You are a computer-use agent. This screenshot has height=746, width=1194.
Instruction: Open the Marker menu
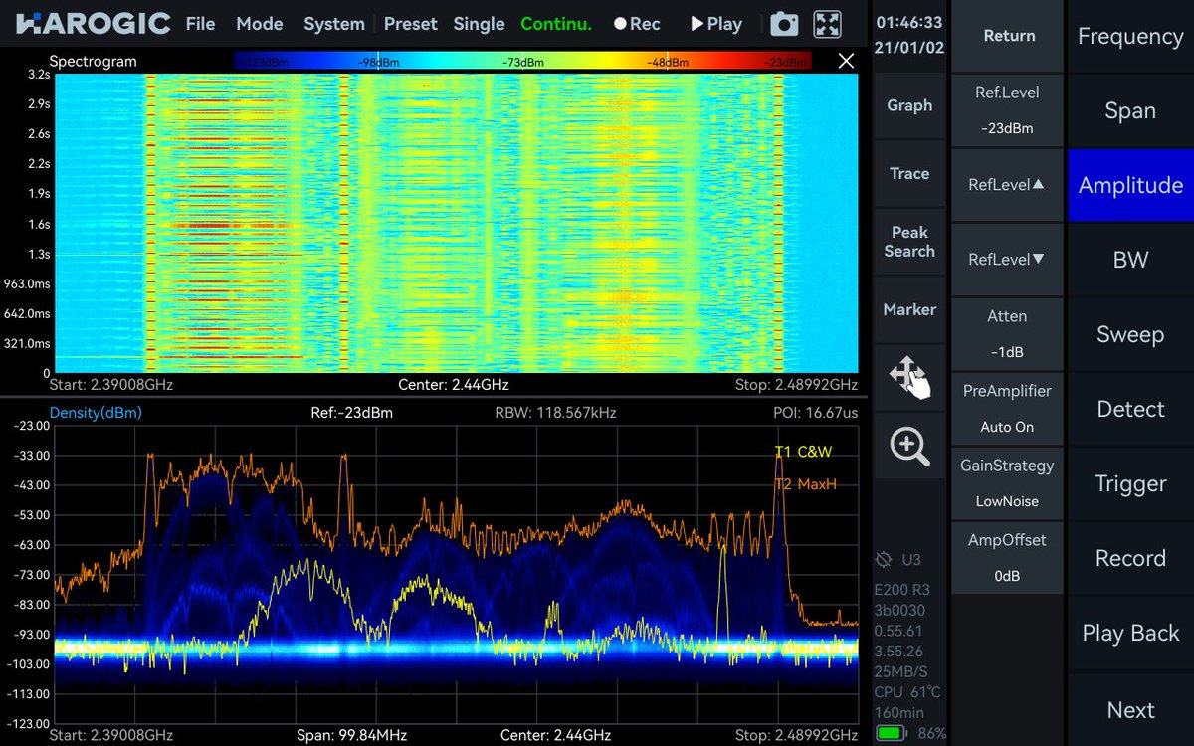(x=909, y=309)
